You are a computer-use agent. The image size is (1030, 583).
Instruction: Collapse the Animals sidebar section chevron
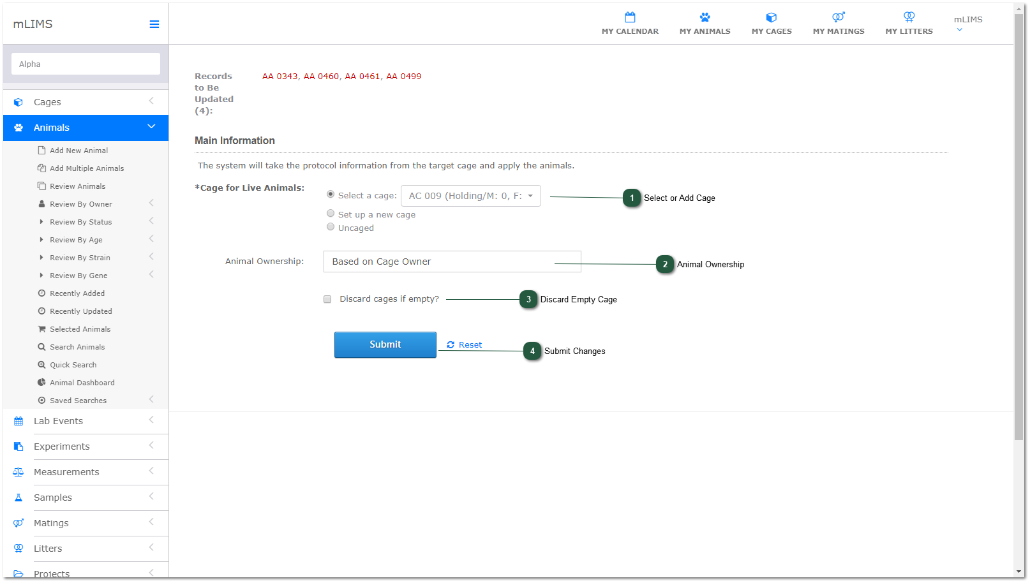pos(151,126)
